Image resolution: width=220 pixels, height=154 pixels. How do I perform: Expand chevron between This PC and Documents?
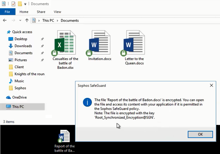coord(57,21)
